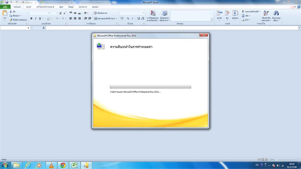301x169 pixels.
Task: Click the insert function fx icon
Action: click(44, 28)
